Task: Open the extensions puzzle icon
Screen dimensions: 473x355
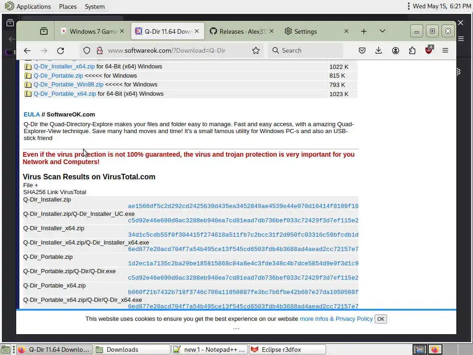Action: pyautogui.click(x=412, y=51)
